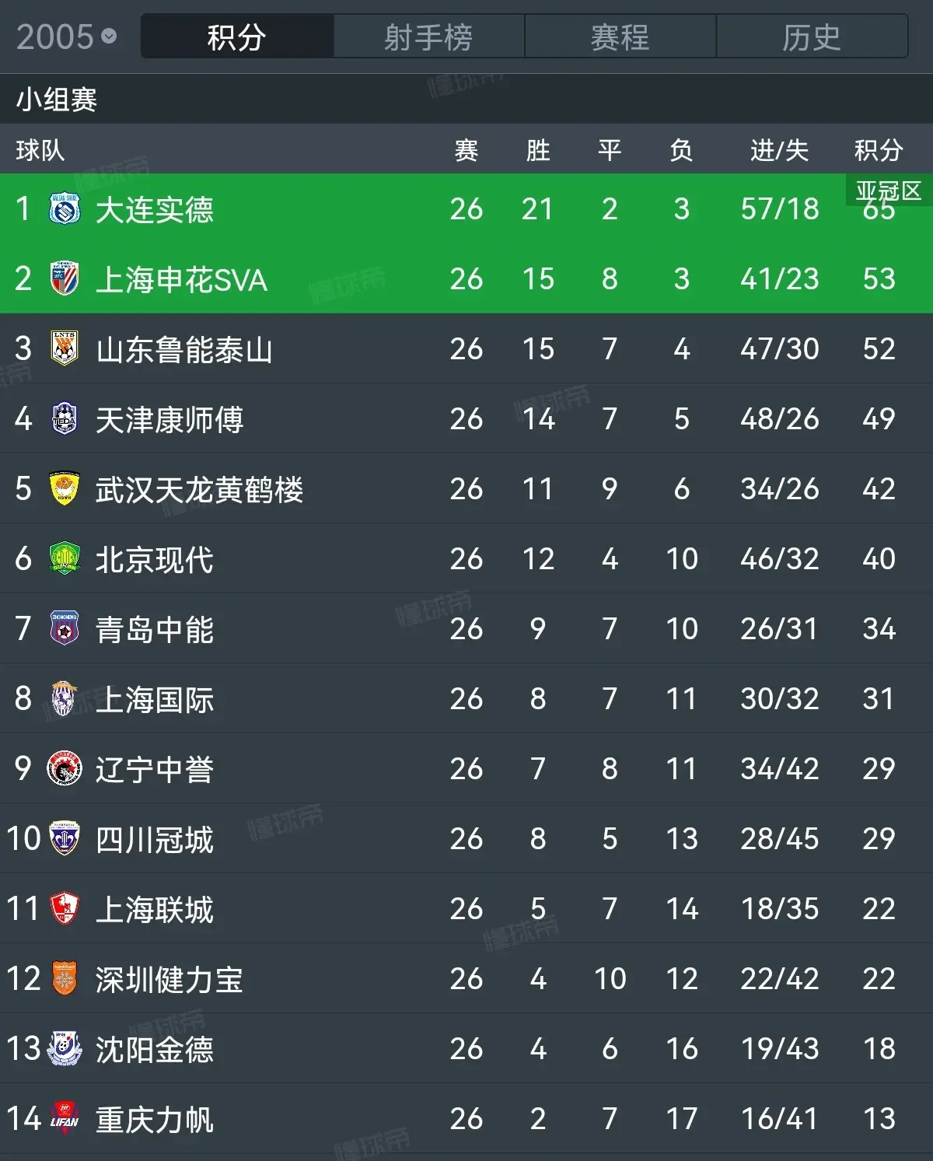Open the 赛程 tab
This screenshot has height=1161, width=933.
pyautogui.click(x=620, y=37)
